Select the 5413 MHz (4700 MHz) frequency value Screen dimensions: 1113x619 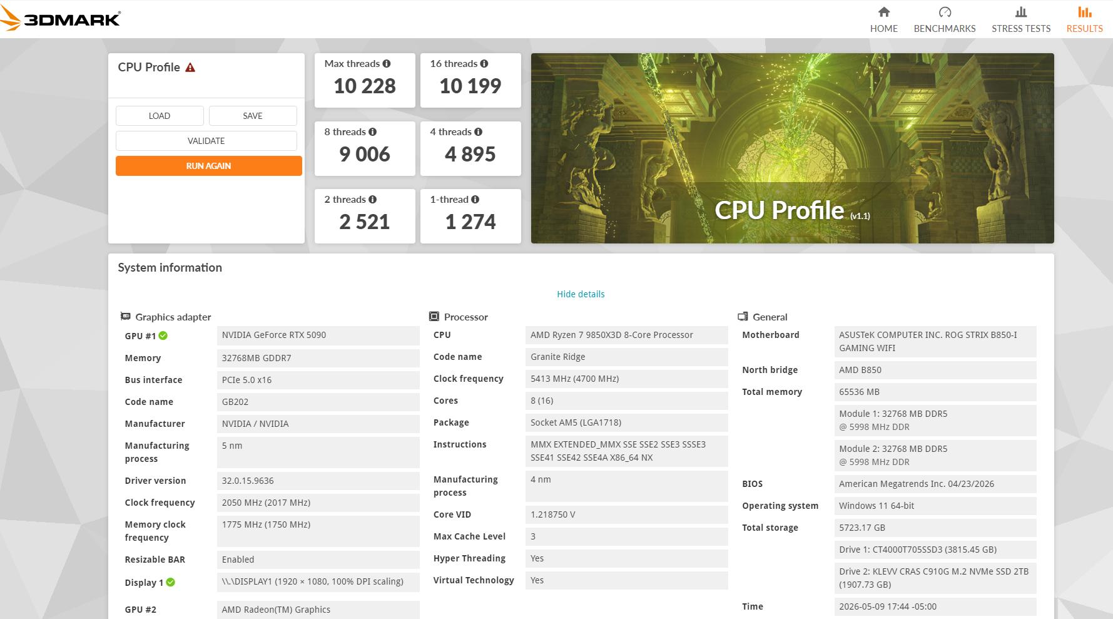(x=627, y=379)
